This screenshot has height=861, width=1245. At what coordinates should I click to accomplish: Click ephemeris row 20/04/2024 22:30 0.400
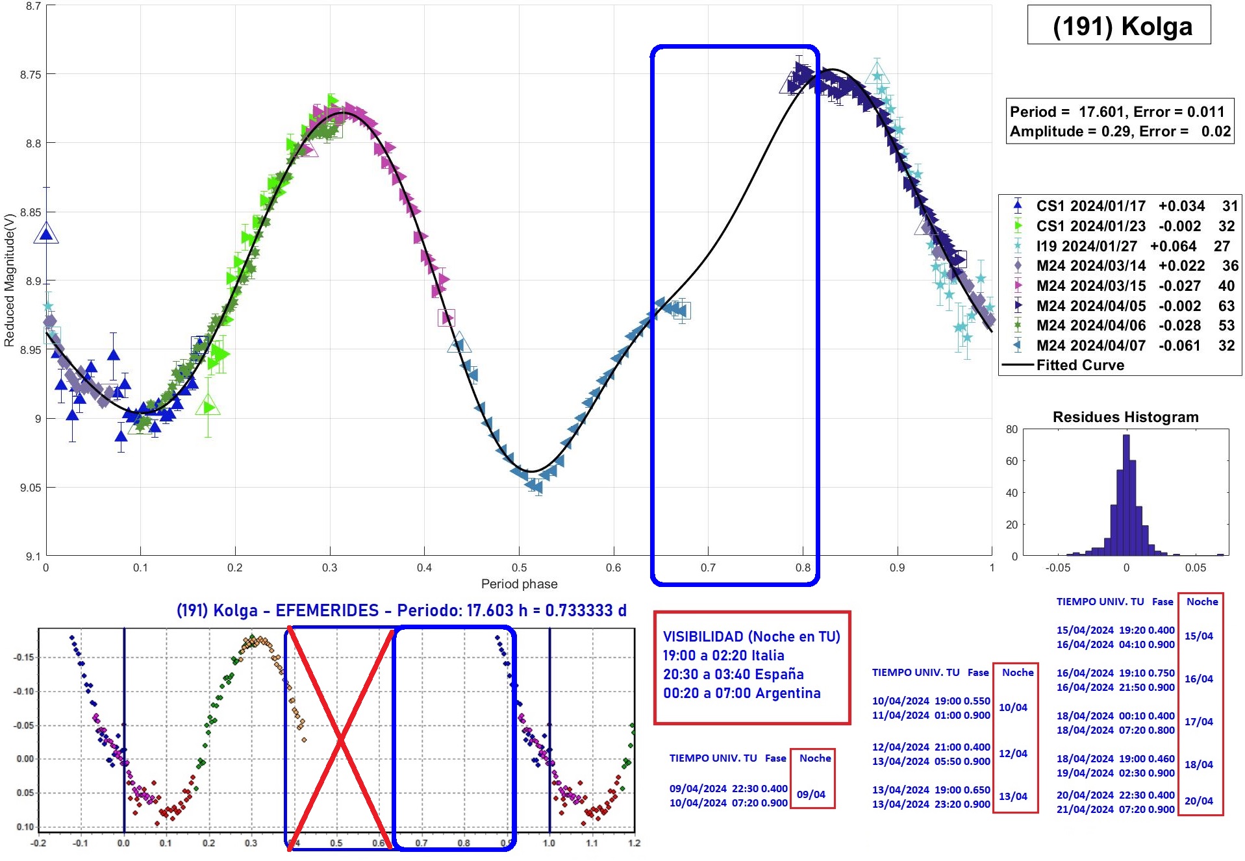pyautogui.click(x=1115, y=795)
